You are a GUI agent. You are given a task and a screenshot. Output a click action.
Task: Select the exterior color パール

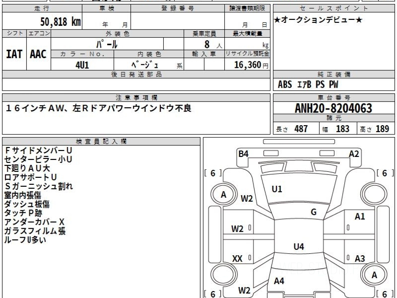pos(107,44)
